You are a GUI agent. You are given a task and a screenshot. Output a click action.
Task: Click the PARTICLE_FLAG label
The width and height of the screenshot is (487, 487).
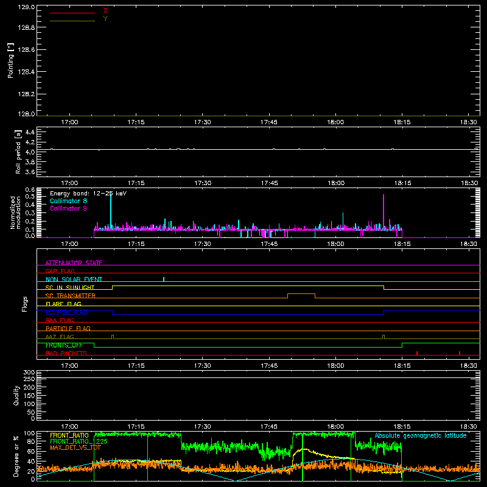(68, 328)
